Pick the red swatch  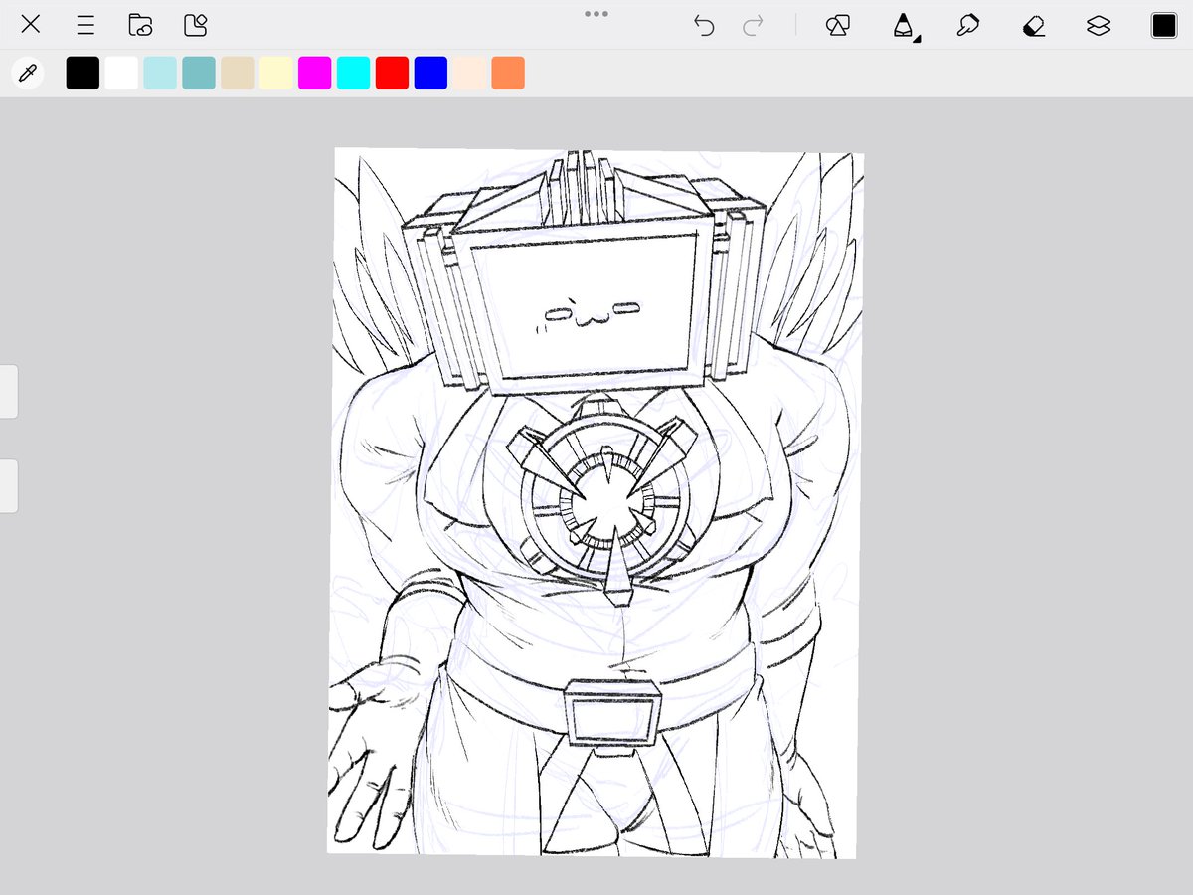[x=392, y=73]
